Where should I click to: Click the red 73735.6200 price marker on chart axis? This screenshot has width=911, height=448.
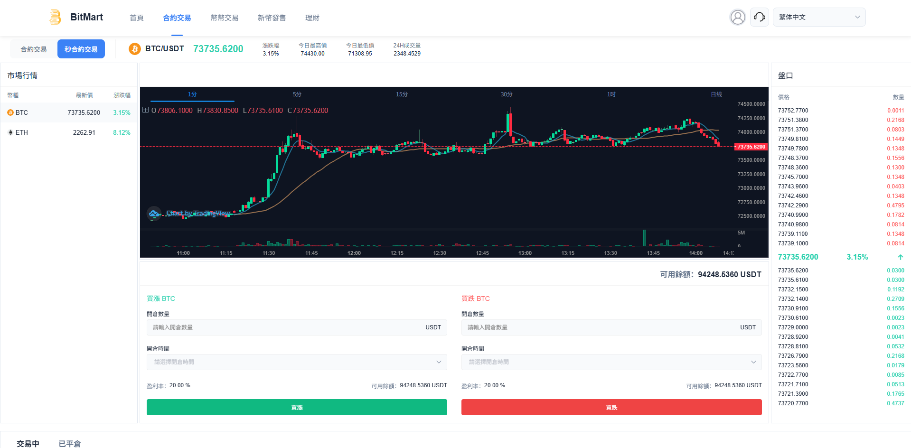(x=751, y=147)
